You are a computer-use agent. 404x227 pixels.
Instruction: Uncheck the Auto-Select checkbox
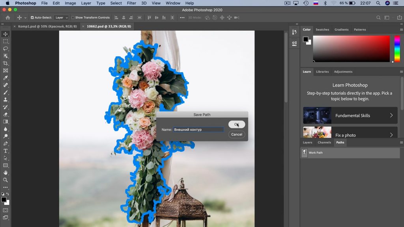32,18
